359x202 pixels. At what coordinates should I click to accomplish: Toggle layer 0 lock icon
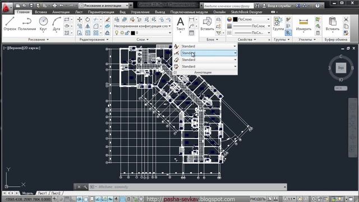click(x=127, y=33)
